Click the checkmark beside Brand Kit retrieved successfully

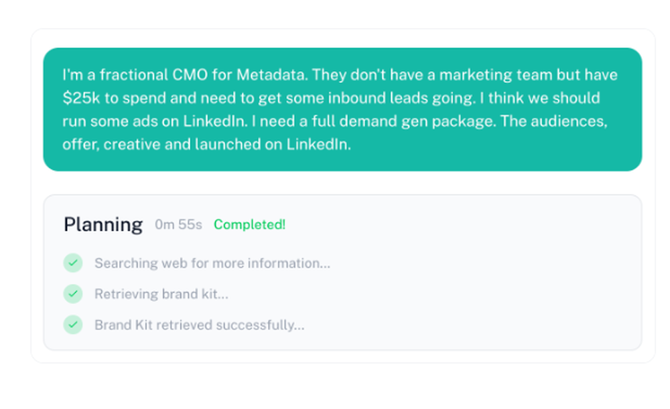[73, 325]
